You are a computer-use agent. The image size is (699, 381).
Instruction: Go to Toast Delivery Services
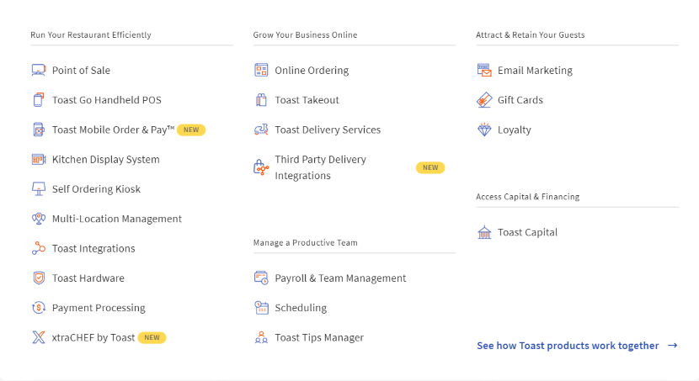(x=327, y=130)
